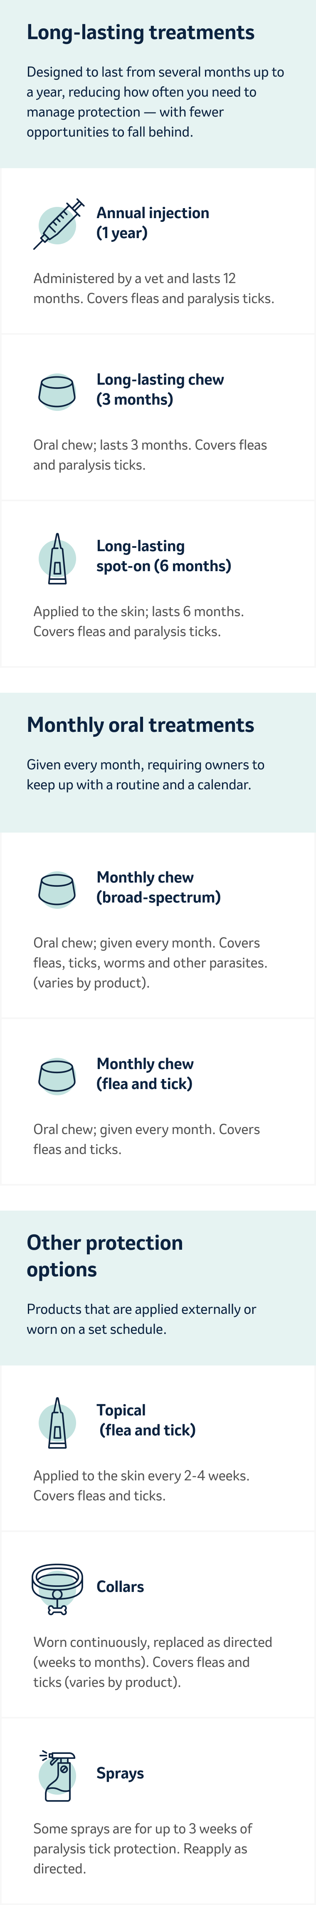This screenshot has width=316, height=1905.
Task: Click the Monthly chew (broad-spectrum) icon
Action: coord(57,889)
